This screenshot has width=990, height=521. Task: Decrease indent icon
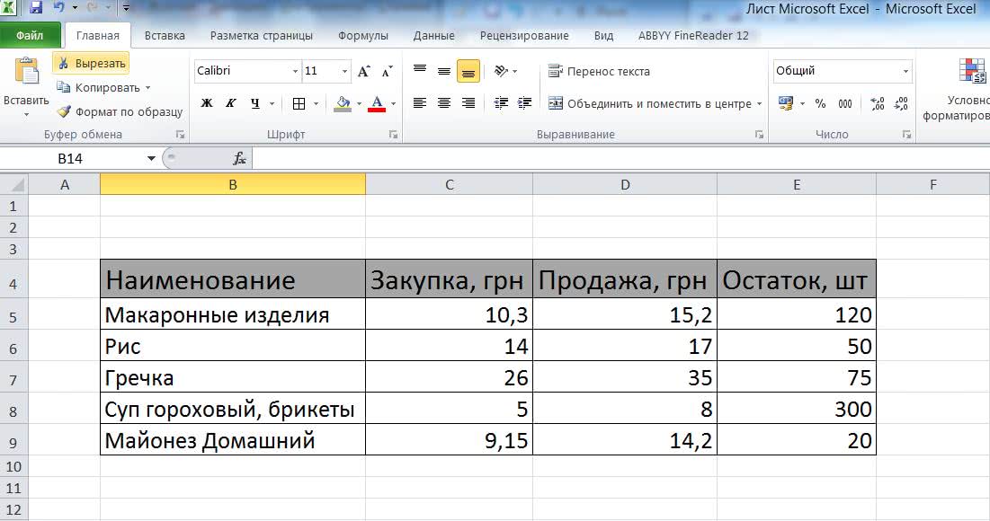point(502,102)
